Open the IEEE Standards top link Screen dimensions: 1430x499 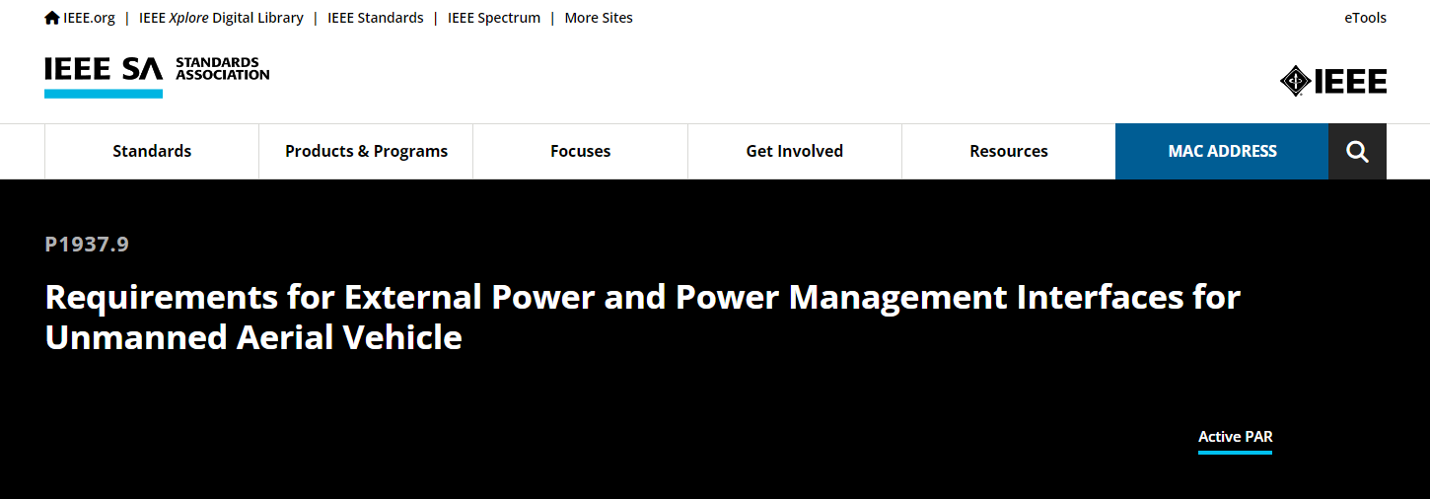(376, 18)
